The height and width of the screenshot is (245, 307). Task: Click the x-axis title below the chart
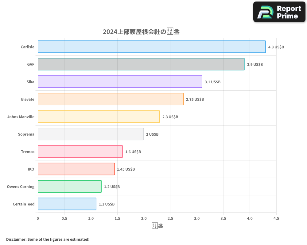point(157,225)
